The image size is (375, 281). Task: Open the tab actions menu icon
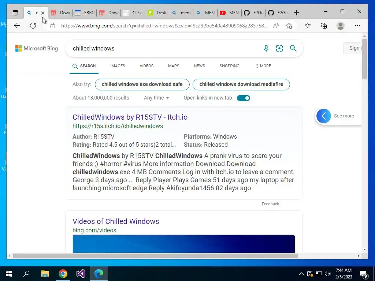(15, 13)
